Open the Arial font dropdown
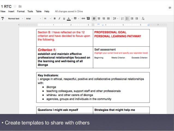 pos(34,19)
